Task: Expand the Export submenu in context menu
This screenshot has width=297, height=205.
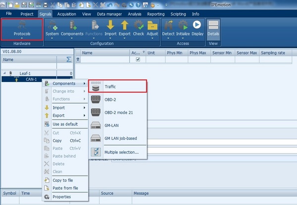Action: (84, 115)
